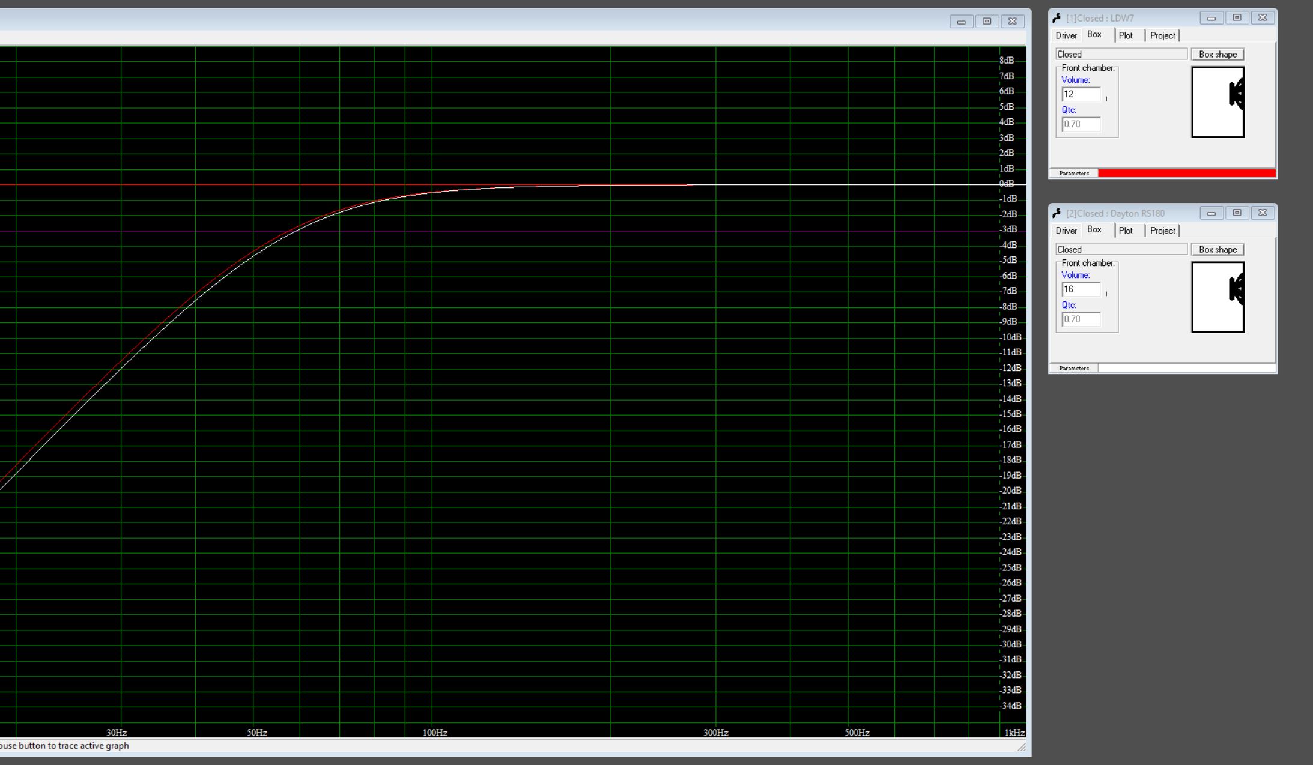Click Qtc label in LDW7 window
Image resolution: width=1313 pixels, height=765 pixels.
(x=1069, y=110)
